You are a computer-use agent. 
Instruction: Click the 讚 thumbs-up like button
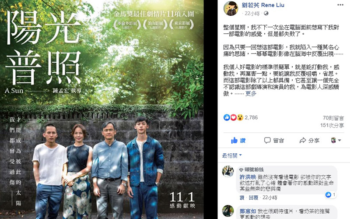tap(238, 140)
